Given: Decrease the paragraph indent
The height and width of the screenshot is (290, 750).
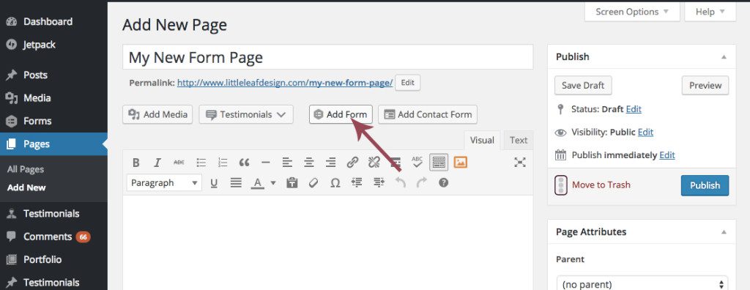Looking at the screenshot, I should click(357, 183).
